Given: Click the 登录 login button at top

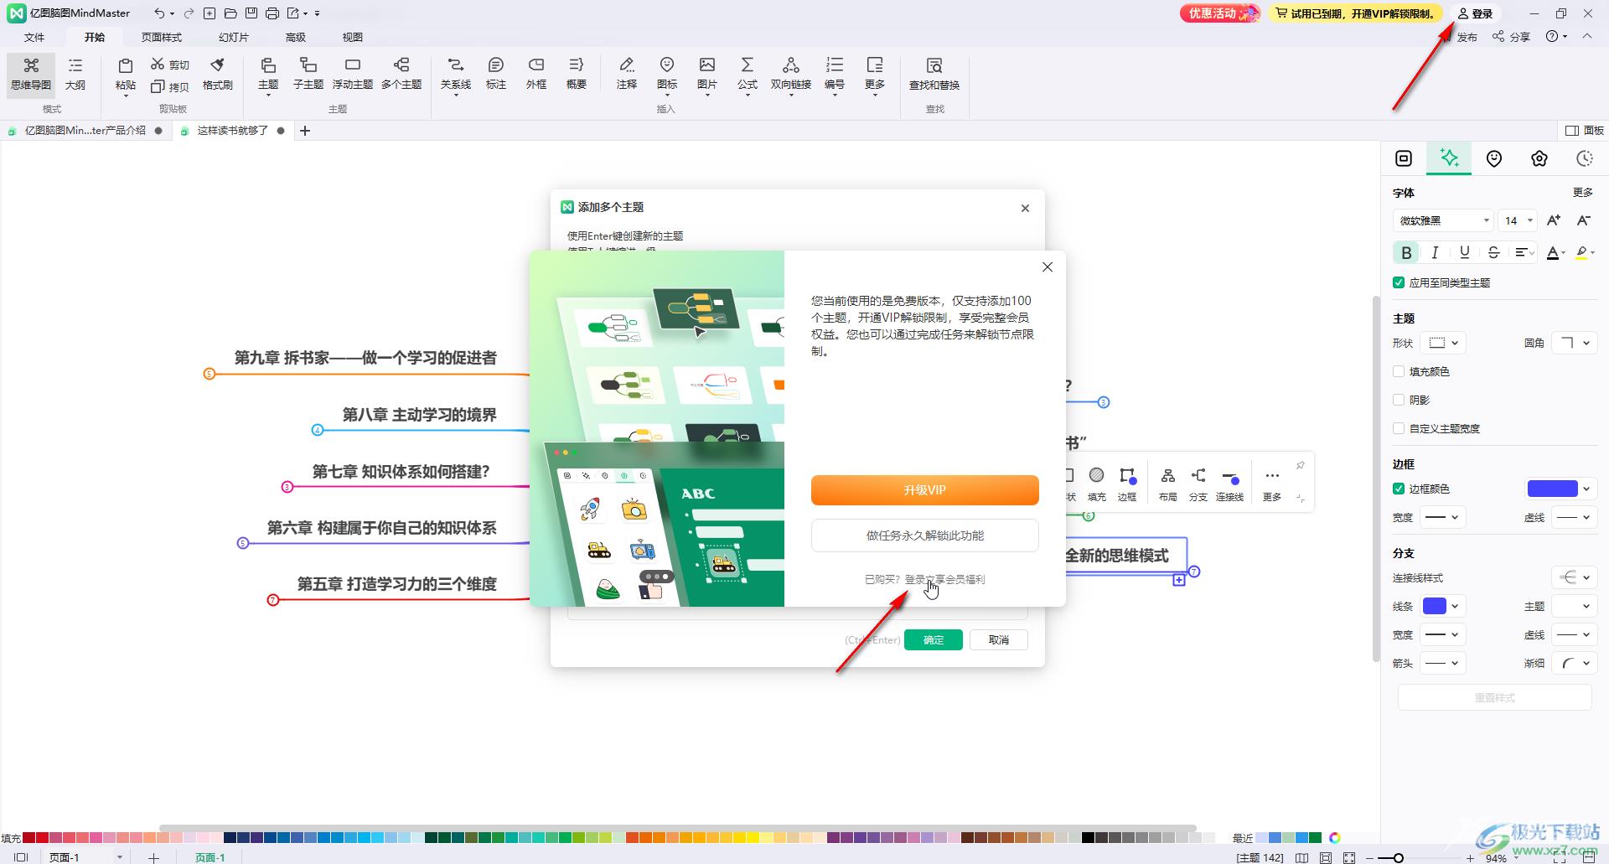Looking at the screenshot, I should (x=1475, y=13).
